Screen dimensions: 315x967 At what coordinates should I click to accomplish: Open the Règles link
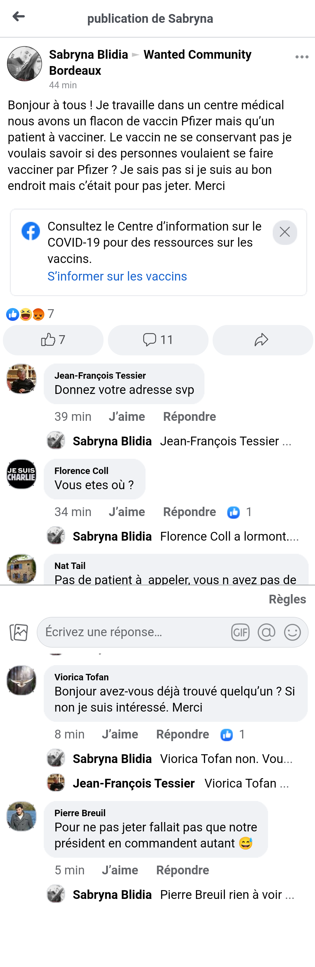click(x=287, y=599)
